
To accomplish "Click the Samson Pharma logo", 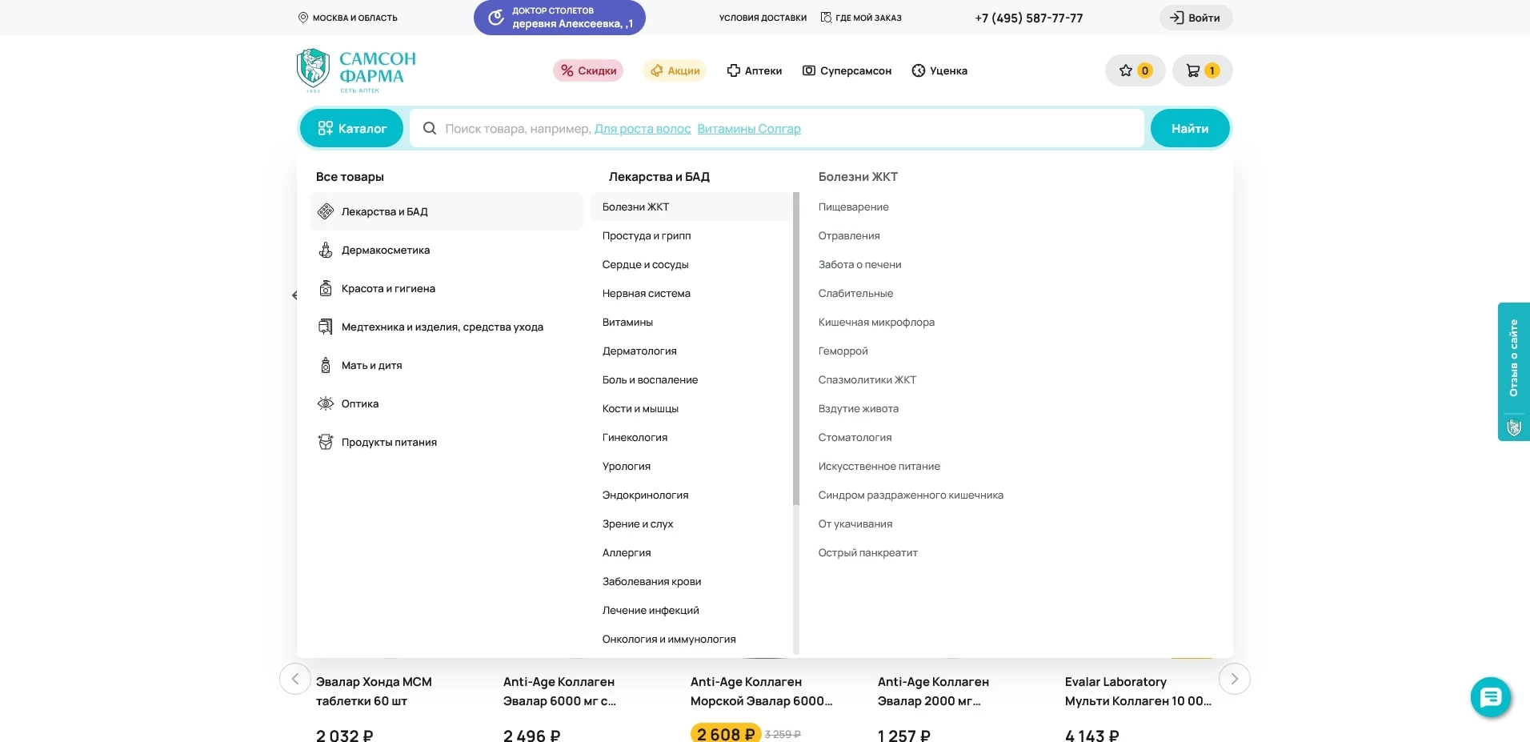I will pos(357,70).
